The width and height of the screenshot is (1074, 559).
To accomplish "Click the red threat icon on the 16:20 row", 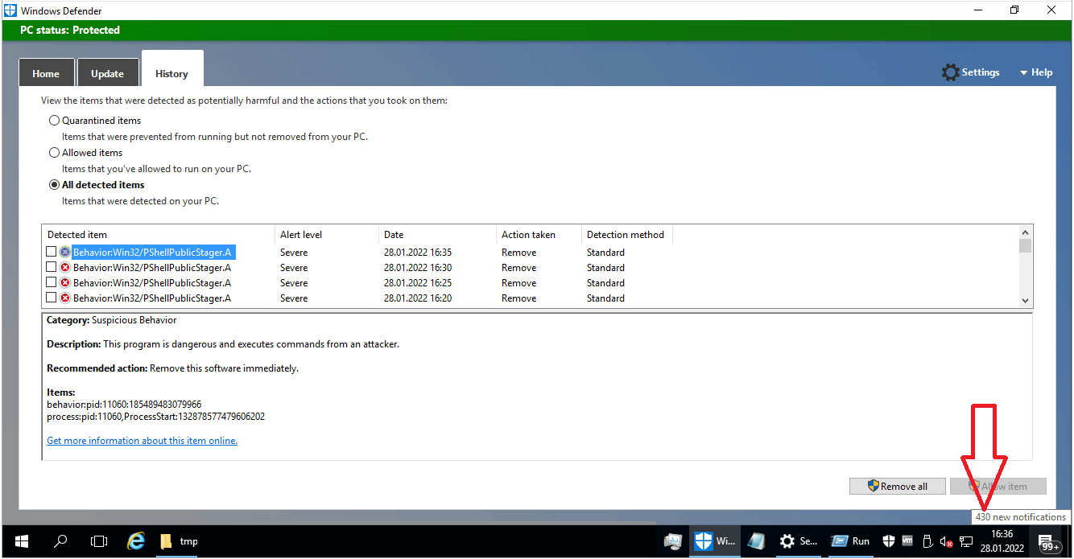I will point(65,298).
